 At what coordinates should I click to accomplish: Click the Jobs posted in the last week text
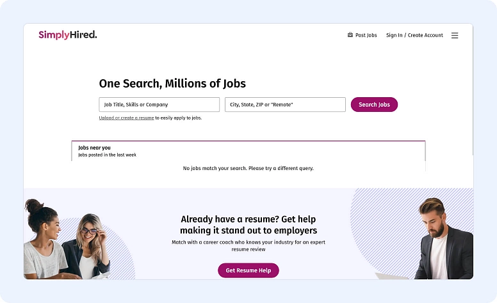(107, 155)
